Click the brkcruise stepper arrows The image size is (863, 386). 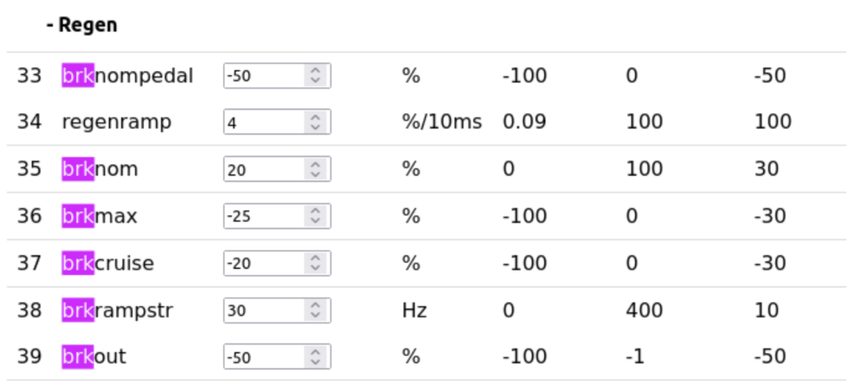(315, 264)
